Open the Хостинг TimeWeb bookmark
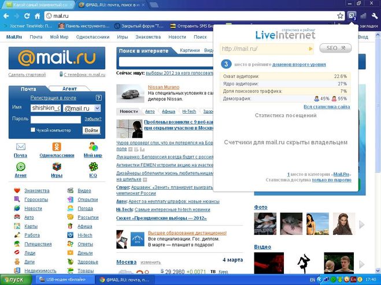This screenshot has height=285, width=381. (x=28, y=26)
